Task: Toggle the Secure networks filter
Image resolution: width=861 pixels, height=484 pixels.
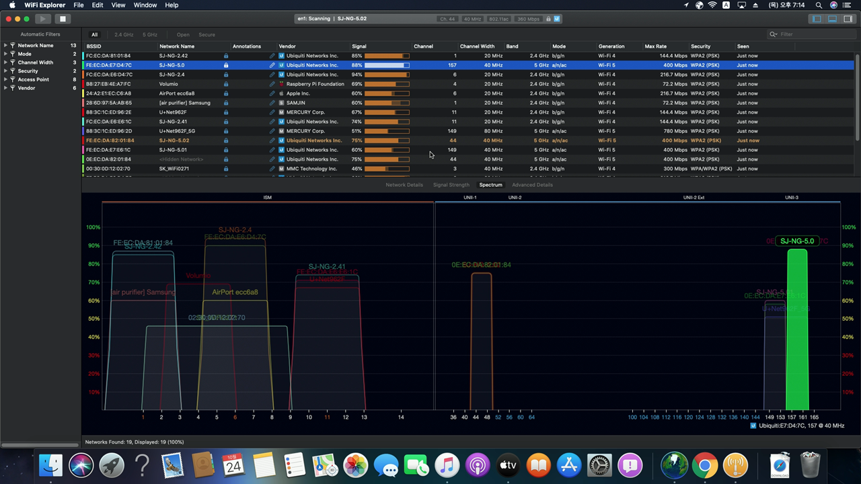Action: tap(207, 34)
